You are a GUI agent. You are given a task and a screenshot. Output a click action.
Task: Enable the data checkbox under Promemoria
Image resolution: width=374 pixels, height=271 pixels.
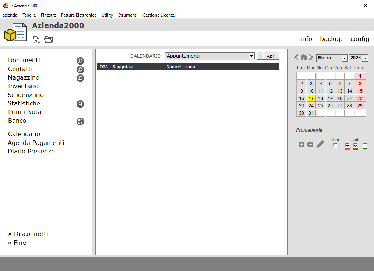point(335,146)
